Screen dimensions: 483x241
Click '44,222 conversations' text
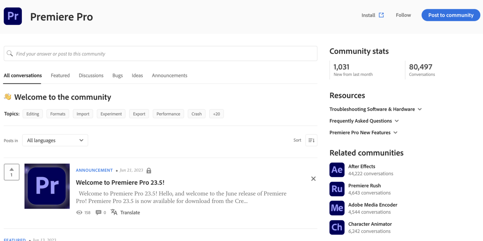point(371,173)
